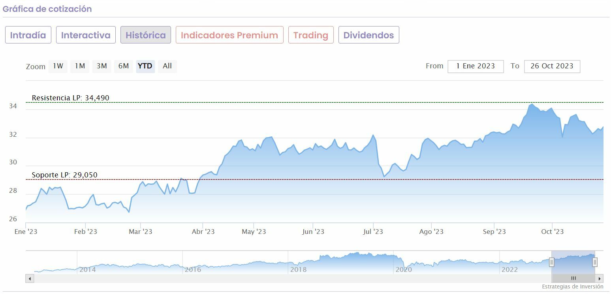Click the right range selector handle
The image size is (611, 294).
(x=595, y=262)
